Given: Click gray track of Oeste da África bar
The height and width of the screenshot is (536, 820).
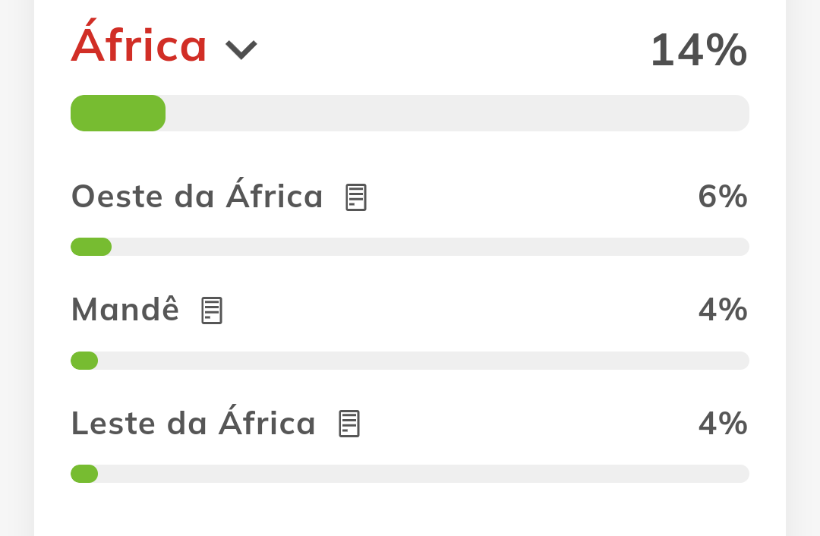Looking at the screenshot, I should point(430,247).
